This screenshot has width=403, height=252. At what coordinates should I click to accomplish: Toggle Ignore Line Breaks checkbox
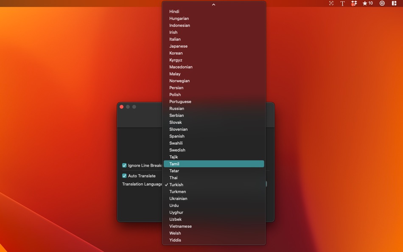(x=124, y=165)
